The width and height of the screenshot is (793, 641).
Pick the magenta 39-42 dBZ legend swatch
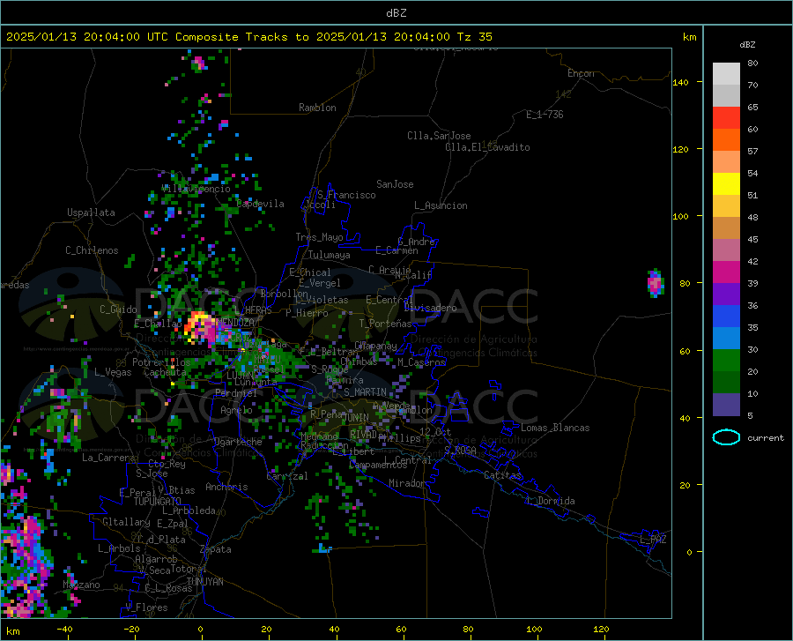click(726, 272)
